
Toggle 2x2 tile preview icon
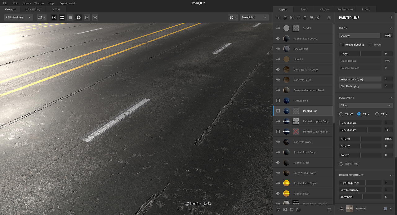(62, 17)
